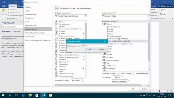Viewport: 174px width, 98px height.
Task: Click the Макросы play icon
Action: (x=56, y=66)
